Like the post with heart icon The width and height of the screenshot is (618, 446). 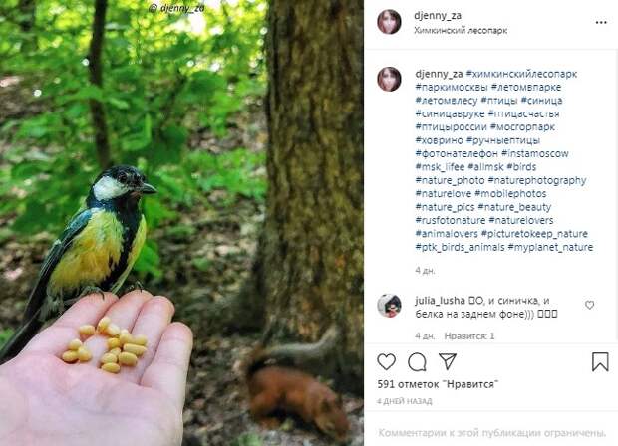click(387, 361)
